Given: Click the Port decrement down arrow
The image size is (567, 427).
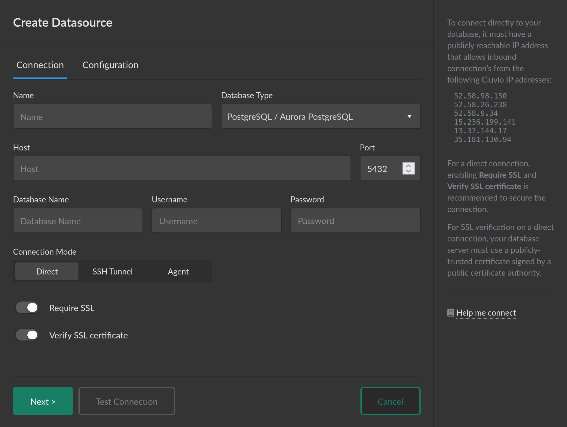Looking at the screenshot, I should point(408,171).
